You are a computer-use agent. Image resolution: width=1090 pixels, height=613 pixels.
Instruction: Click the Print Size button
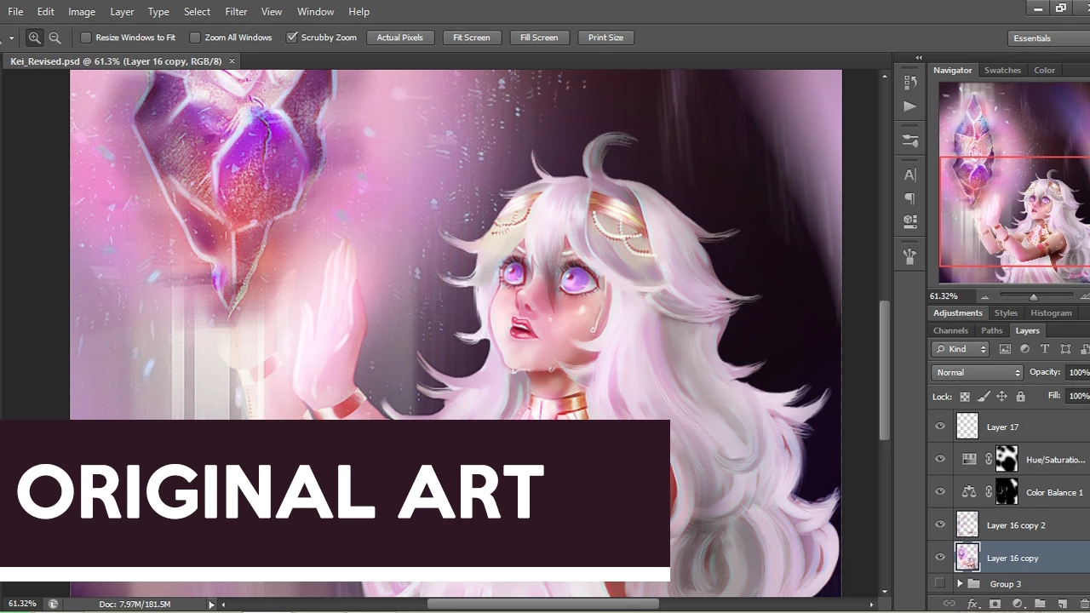605,37
